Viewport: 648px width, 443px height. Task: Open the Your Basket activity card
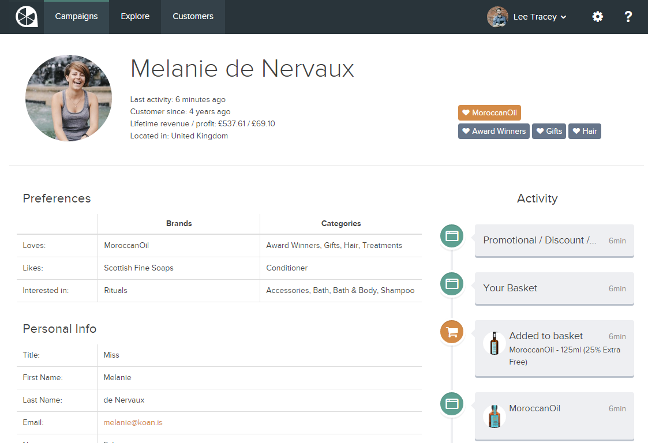click(554, 288)
